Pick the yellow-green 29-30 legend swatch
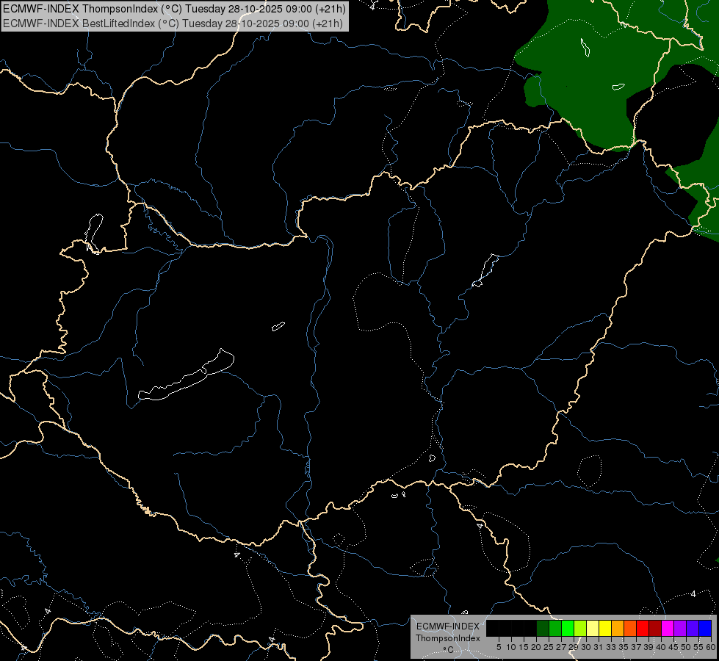719x661 pixels. pos(580,628)
